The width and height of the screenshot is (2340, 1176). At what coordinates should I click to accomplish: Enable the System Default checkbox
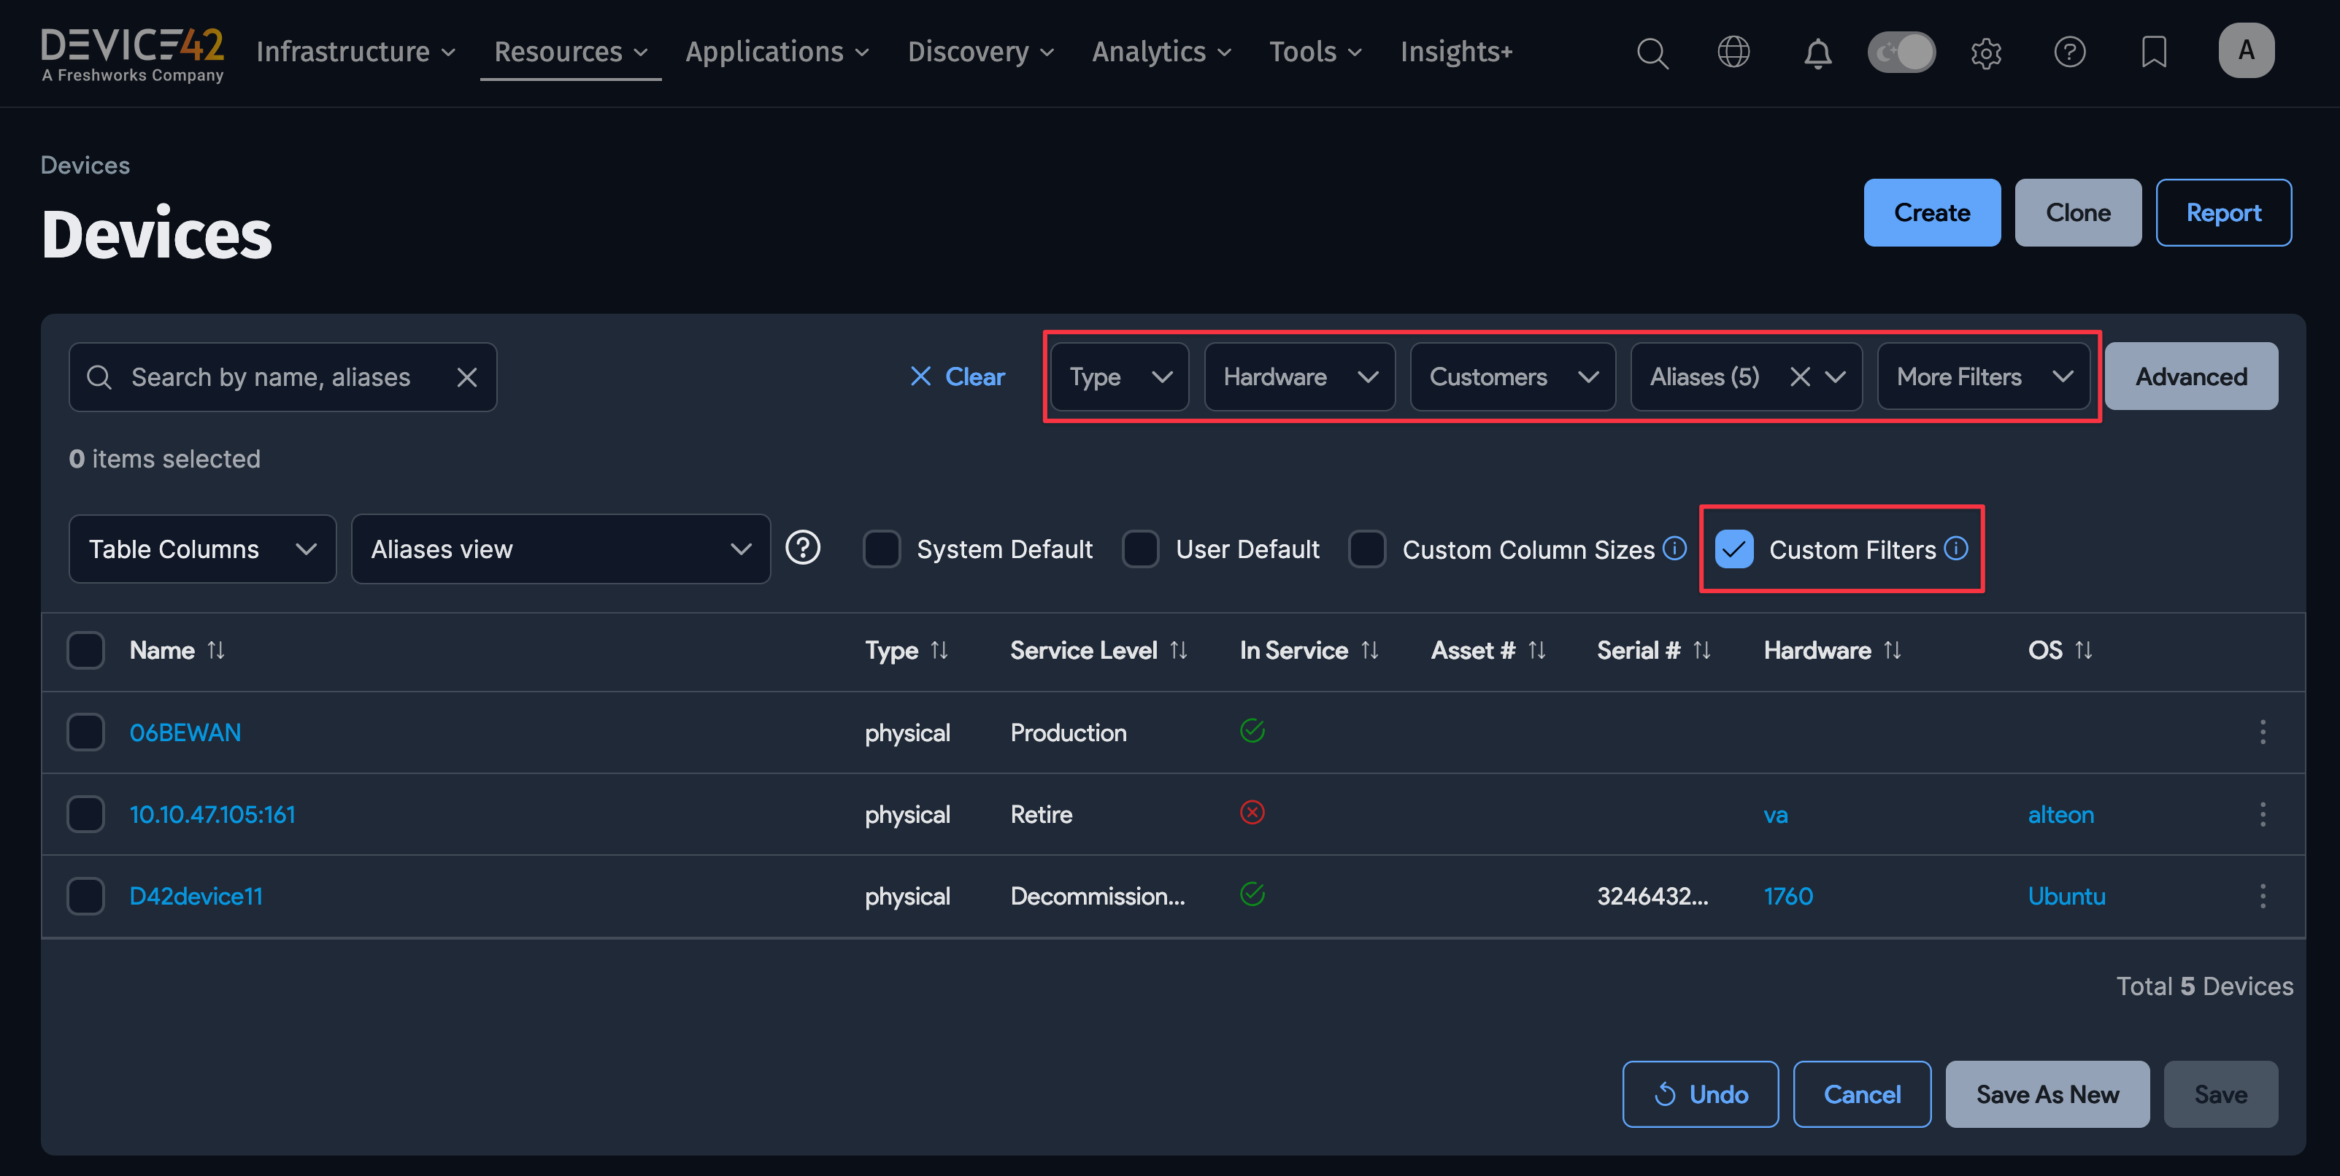click(x=881, y=549)
